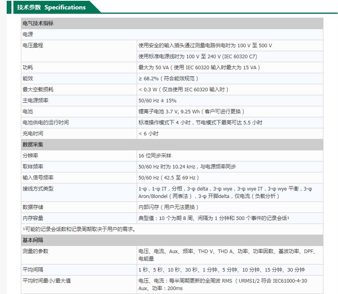Click the 电源 subsection row

point(28,35)
